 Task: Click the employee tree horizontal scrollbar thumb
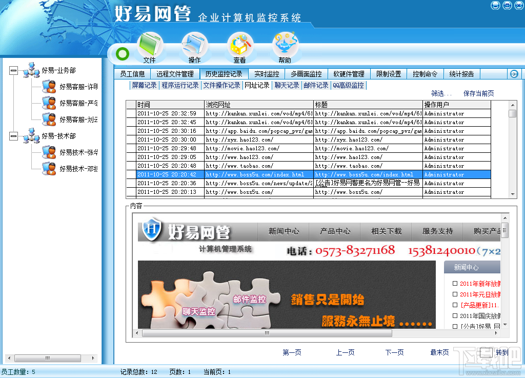tap(48, 358)
